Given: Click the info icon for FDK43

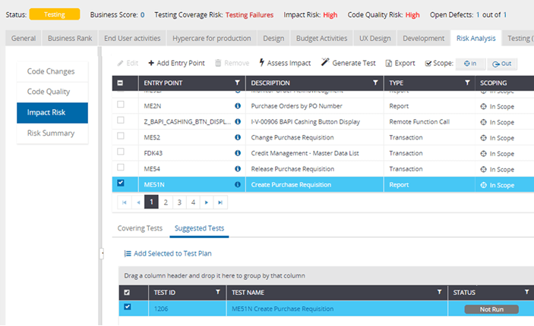Looking at the screenshot, I should coord(238,153).
